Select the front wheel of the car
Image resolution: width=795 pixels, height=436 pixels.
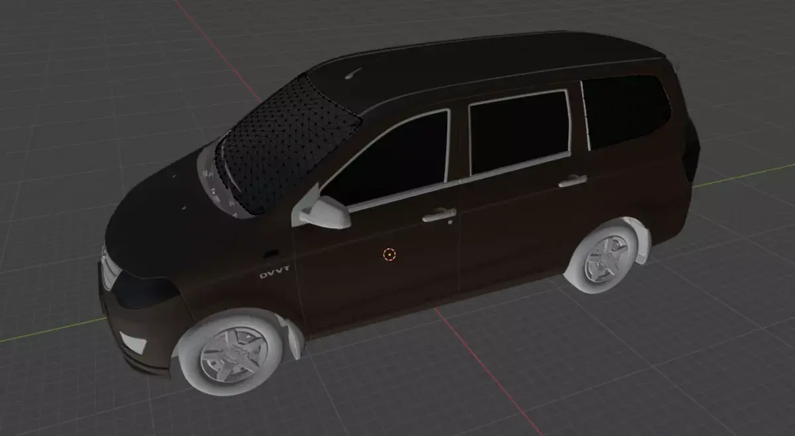[x=232, y=352]
